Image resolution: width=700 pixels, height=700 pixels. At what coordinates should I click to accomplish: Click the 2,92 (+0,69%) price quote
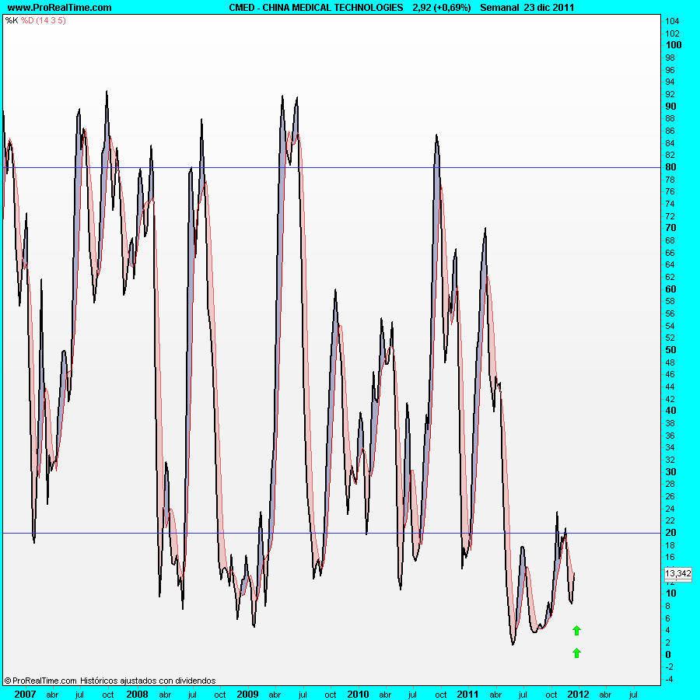pyautogui.click(x=442, y=8)
